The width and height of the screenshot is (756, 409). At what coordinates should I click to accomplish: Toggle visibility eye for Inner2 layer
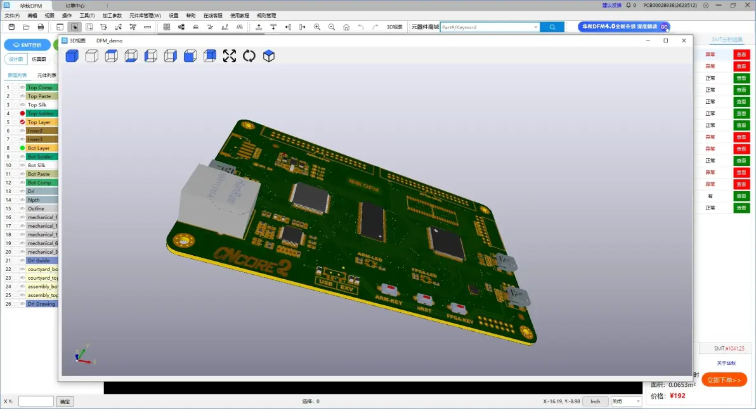[x=22, y=131]
